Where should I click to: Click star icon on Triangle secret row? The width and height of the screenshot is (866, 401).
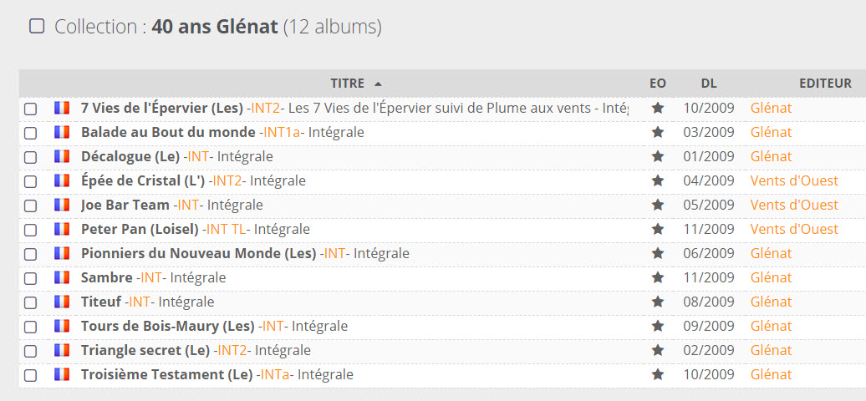point(658,350)
